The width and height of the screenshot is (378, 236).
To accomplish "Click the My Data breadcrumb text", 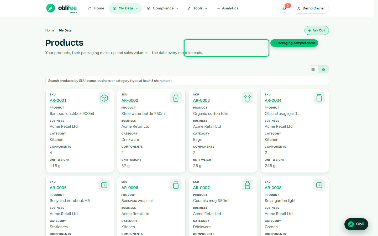I will point(65,30).
